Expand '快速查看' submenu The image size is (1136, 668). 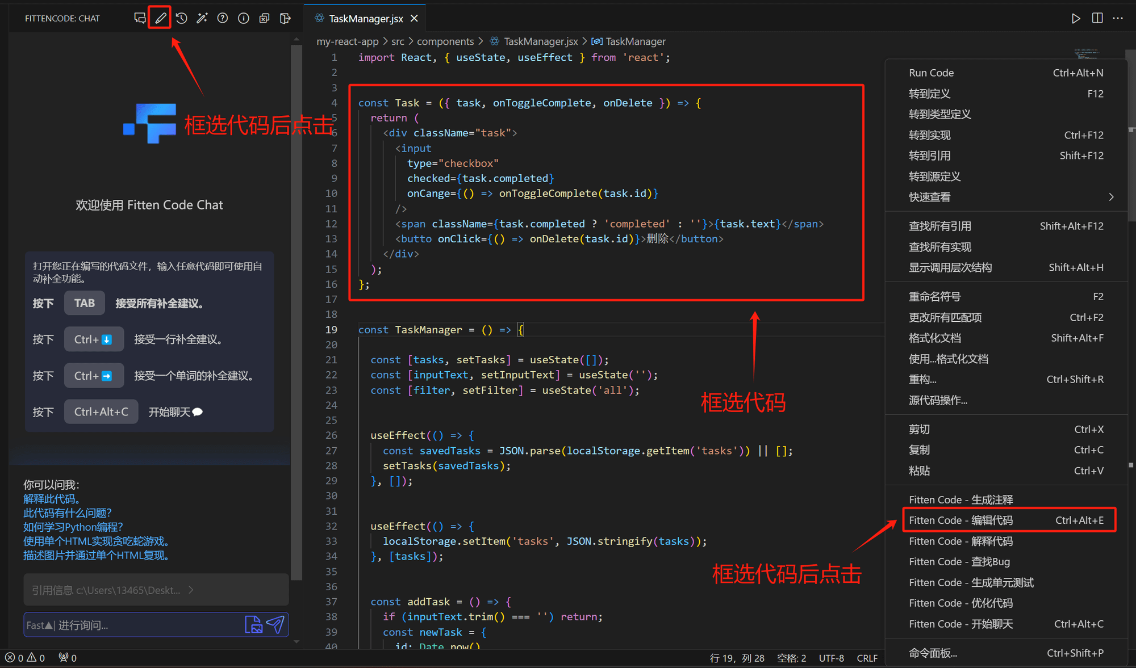tap(1006, 197)
